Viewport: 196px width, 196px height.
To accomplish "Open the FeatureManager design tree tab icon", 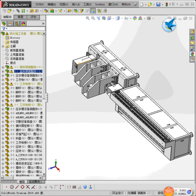I will click(x=4, y=24).
